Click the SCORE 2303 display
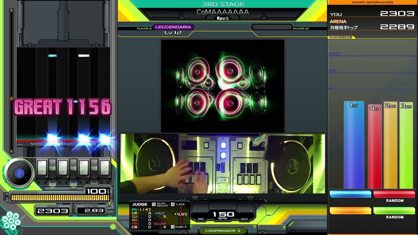The width and height of the screenshot is (418, 235). point(53,211)
